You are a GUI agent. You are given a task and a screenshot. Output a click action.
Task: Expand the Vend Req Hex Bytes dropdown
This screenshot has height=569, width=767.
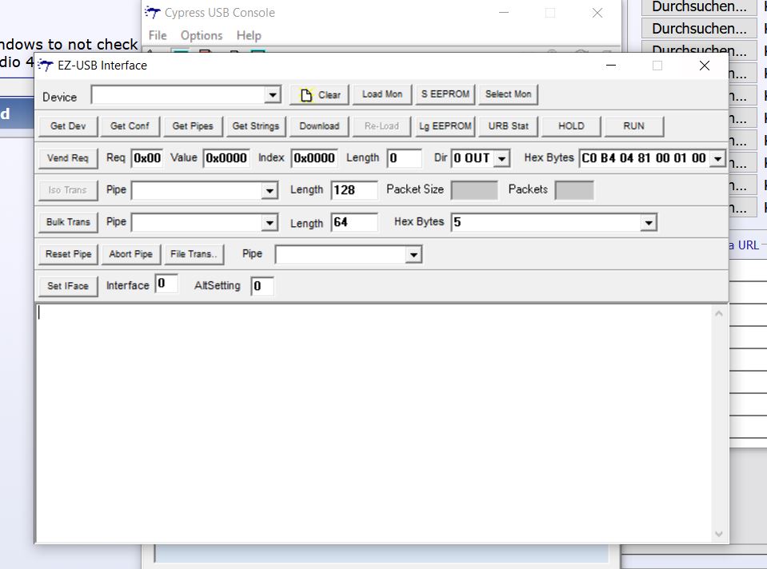click(717, 159)
